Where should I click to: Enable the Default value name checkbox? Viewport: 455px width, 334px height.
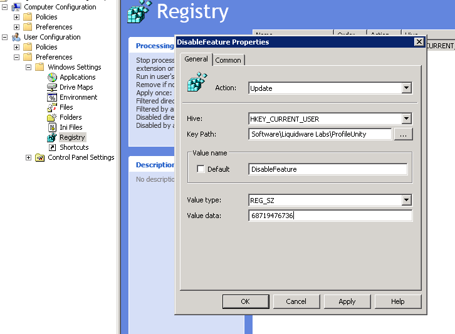(x=201, y=169)
